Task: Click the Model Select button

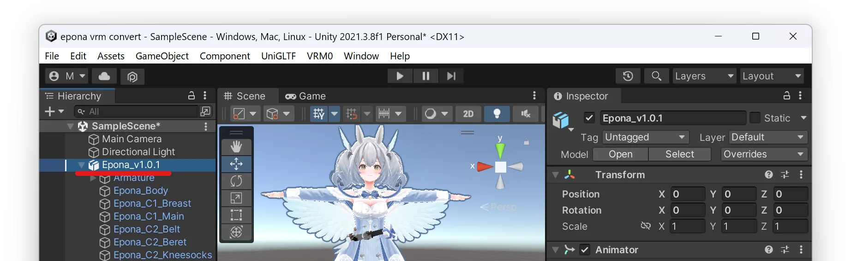Action: (679, 154)
